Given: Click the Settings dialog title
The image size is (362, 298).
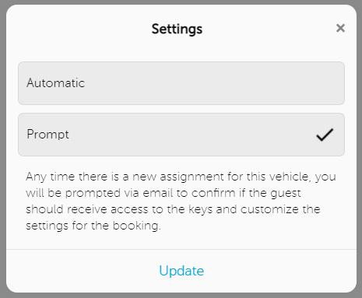Looking at the screenshot, I should tap(177, 29).
